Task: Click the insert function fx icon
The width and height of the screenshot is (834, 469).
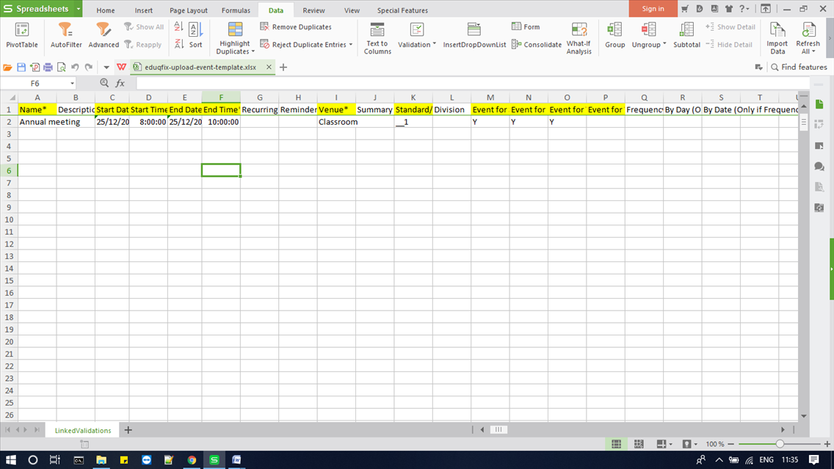Action: (120, 83)
